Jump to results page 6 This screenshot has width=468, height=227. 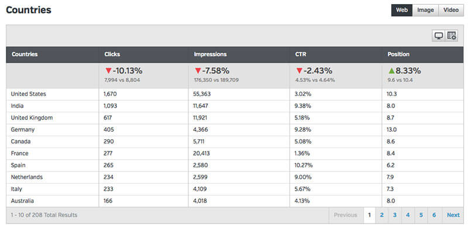pyautogui.click(x=434, y=215)
